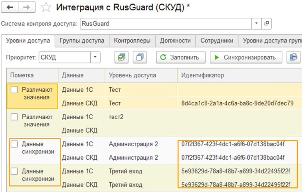Screen dimensions: 302x192
Task: Mark the Администрация 2 row checkbox
Action: click(15, 144)
